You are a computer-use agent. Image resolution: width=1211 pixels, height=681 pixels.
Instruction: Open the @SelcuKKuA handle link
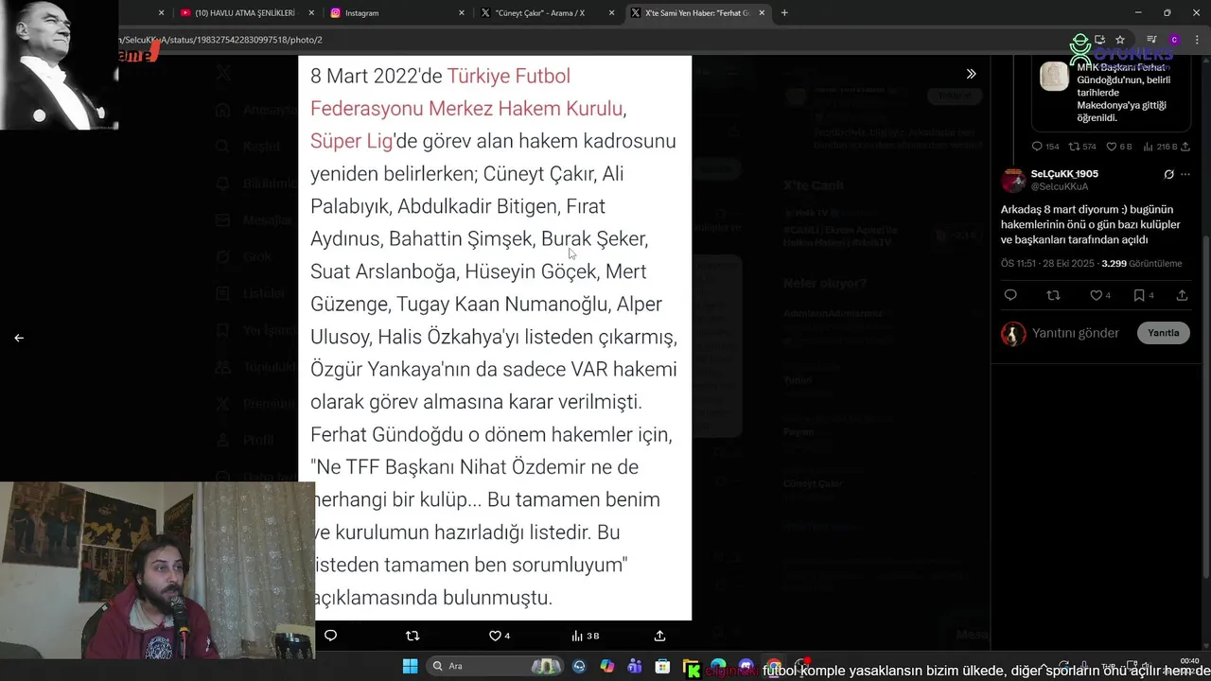[1060, 186]
